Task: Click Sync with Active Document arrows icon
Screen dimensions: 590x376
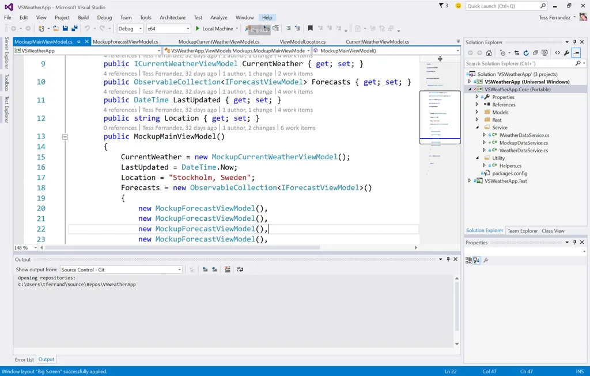Action: 517,52
